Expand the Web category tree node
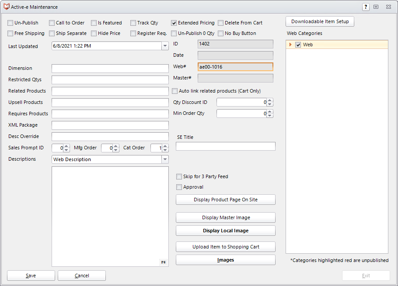This screenshot has width=398, height=286. pos(290,45)
